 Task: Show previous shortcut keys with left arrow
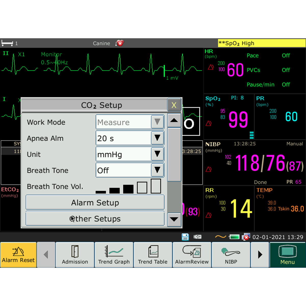pos(46,255)
